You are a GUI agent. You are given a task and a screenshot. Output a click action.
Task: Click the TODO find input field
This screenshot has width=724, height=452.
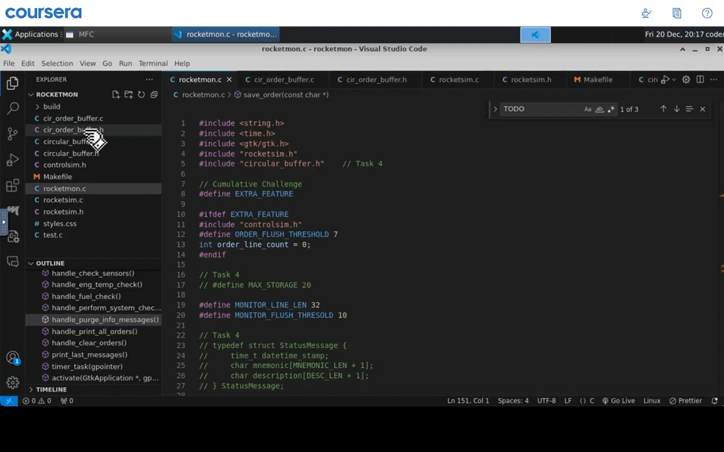point(540,109)
